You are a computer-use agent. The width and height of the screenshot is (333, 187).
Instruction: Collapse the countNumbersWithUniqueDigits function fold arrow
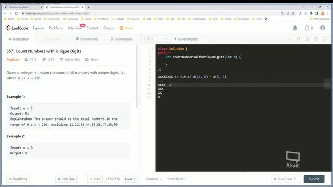pos(152,57)
